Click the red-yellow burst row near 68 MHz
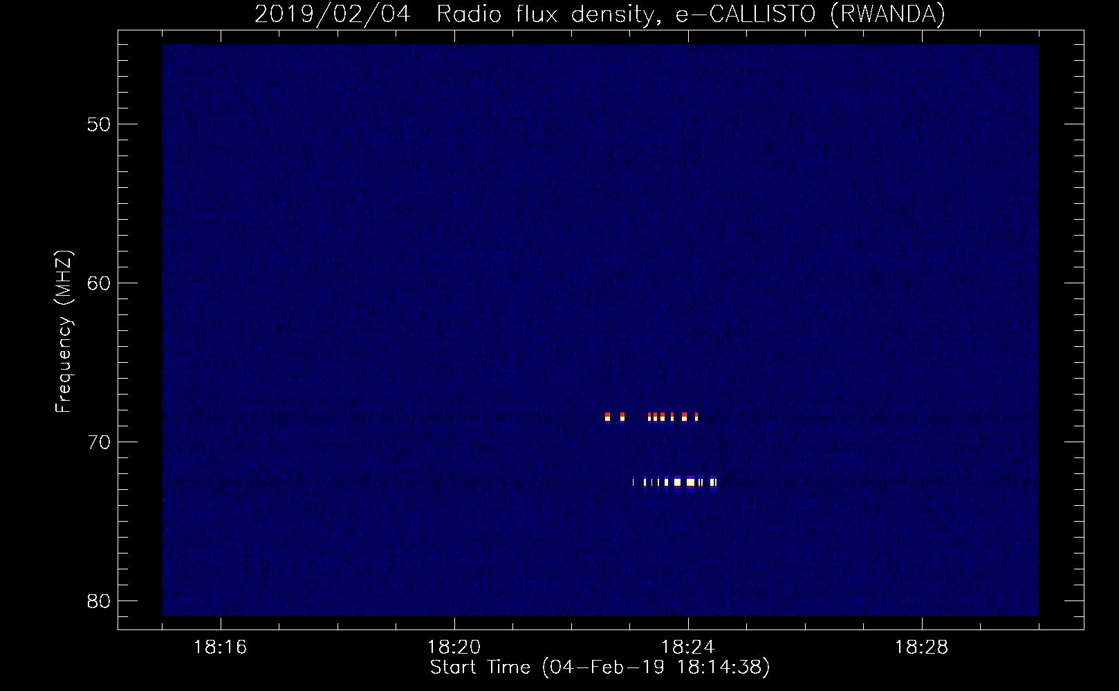Image resolution: width=1119 pixels, height=691 pixels. (651, 417)
